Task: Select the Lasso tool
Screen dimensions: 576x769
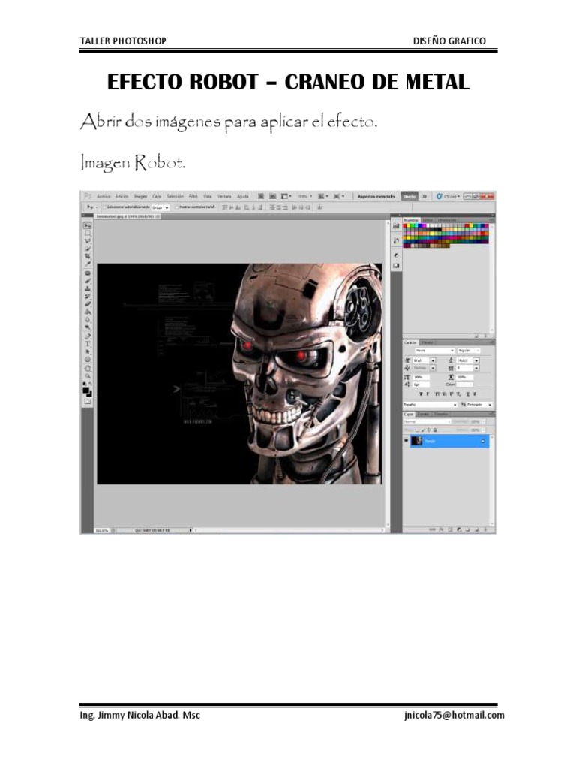Action: [88, 240]
